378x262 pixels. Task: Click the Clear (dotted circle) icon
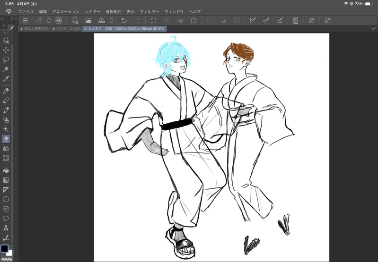click(x=153, y=21)
